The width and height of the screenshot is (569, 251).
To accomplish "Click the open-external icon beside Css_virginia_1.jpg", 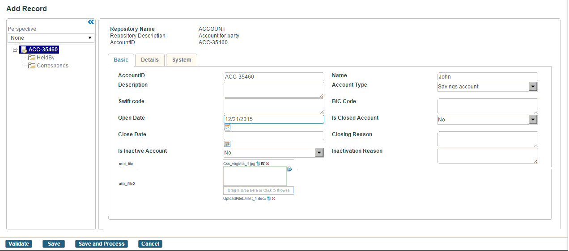I will (x=263, y=164).
